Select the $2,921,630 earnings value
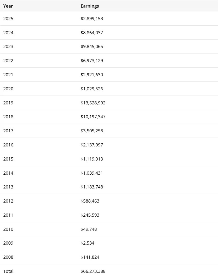The width and height of the screenshot is (218, 278). pos(92,75)
